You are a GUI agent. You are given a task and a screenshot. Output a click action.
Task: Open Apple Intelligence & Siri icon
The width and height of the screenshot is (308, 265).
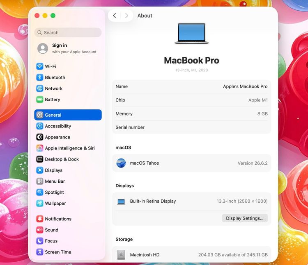point(40,148)
